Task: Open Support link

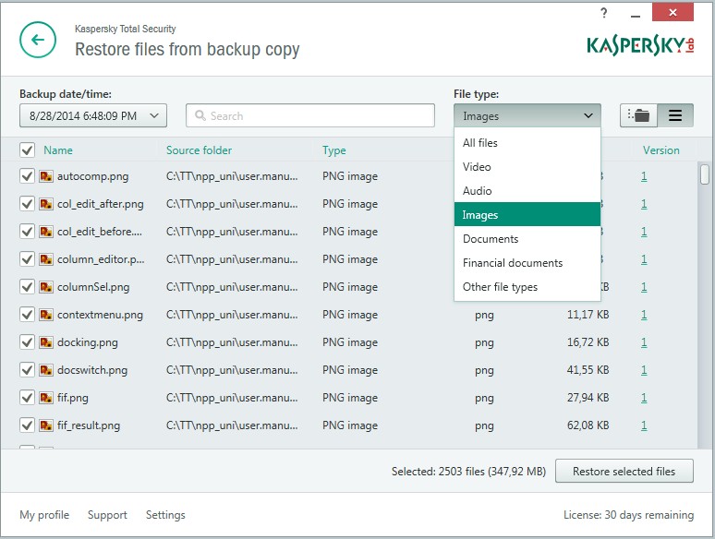Action: [107, 515]
